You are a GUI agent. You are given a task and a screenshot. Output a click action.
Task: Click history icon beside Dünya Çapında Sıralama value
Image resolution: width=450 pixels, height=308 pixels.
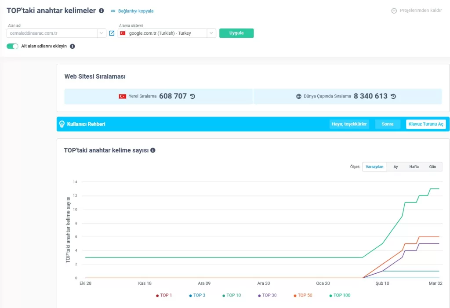point(393,96)
